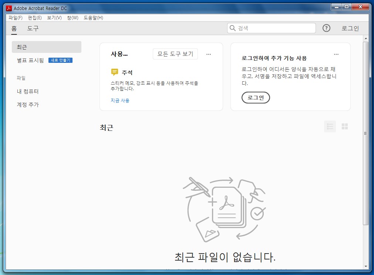
Task: Click the 새로 만들기 blue badge
Action: point(60,60)
